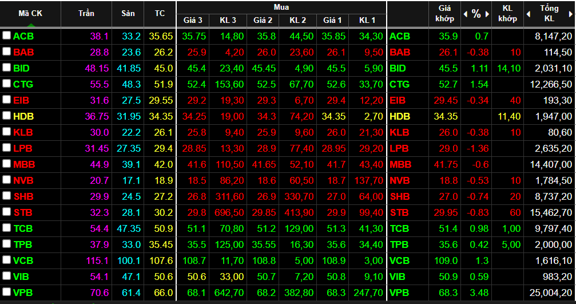Screen dimensions: 576x304
Task: Tick the checkbox for ACB
Action: 6,35
